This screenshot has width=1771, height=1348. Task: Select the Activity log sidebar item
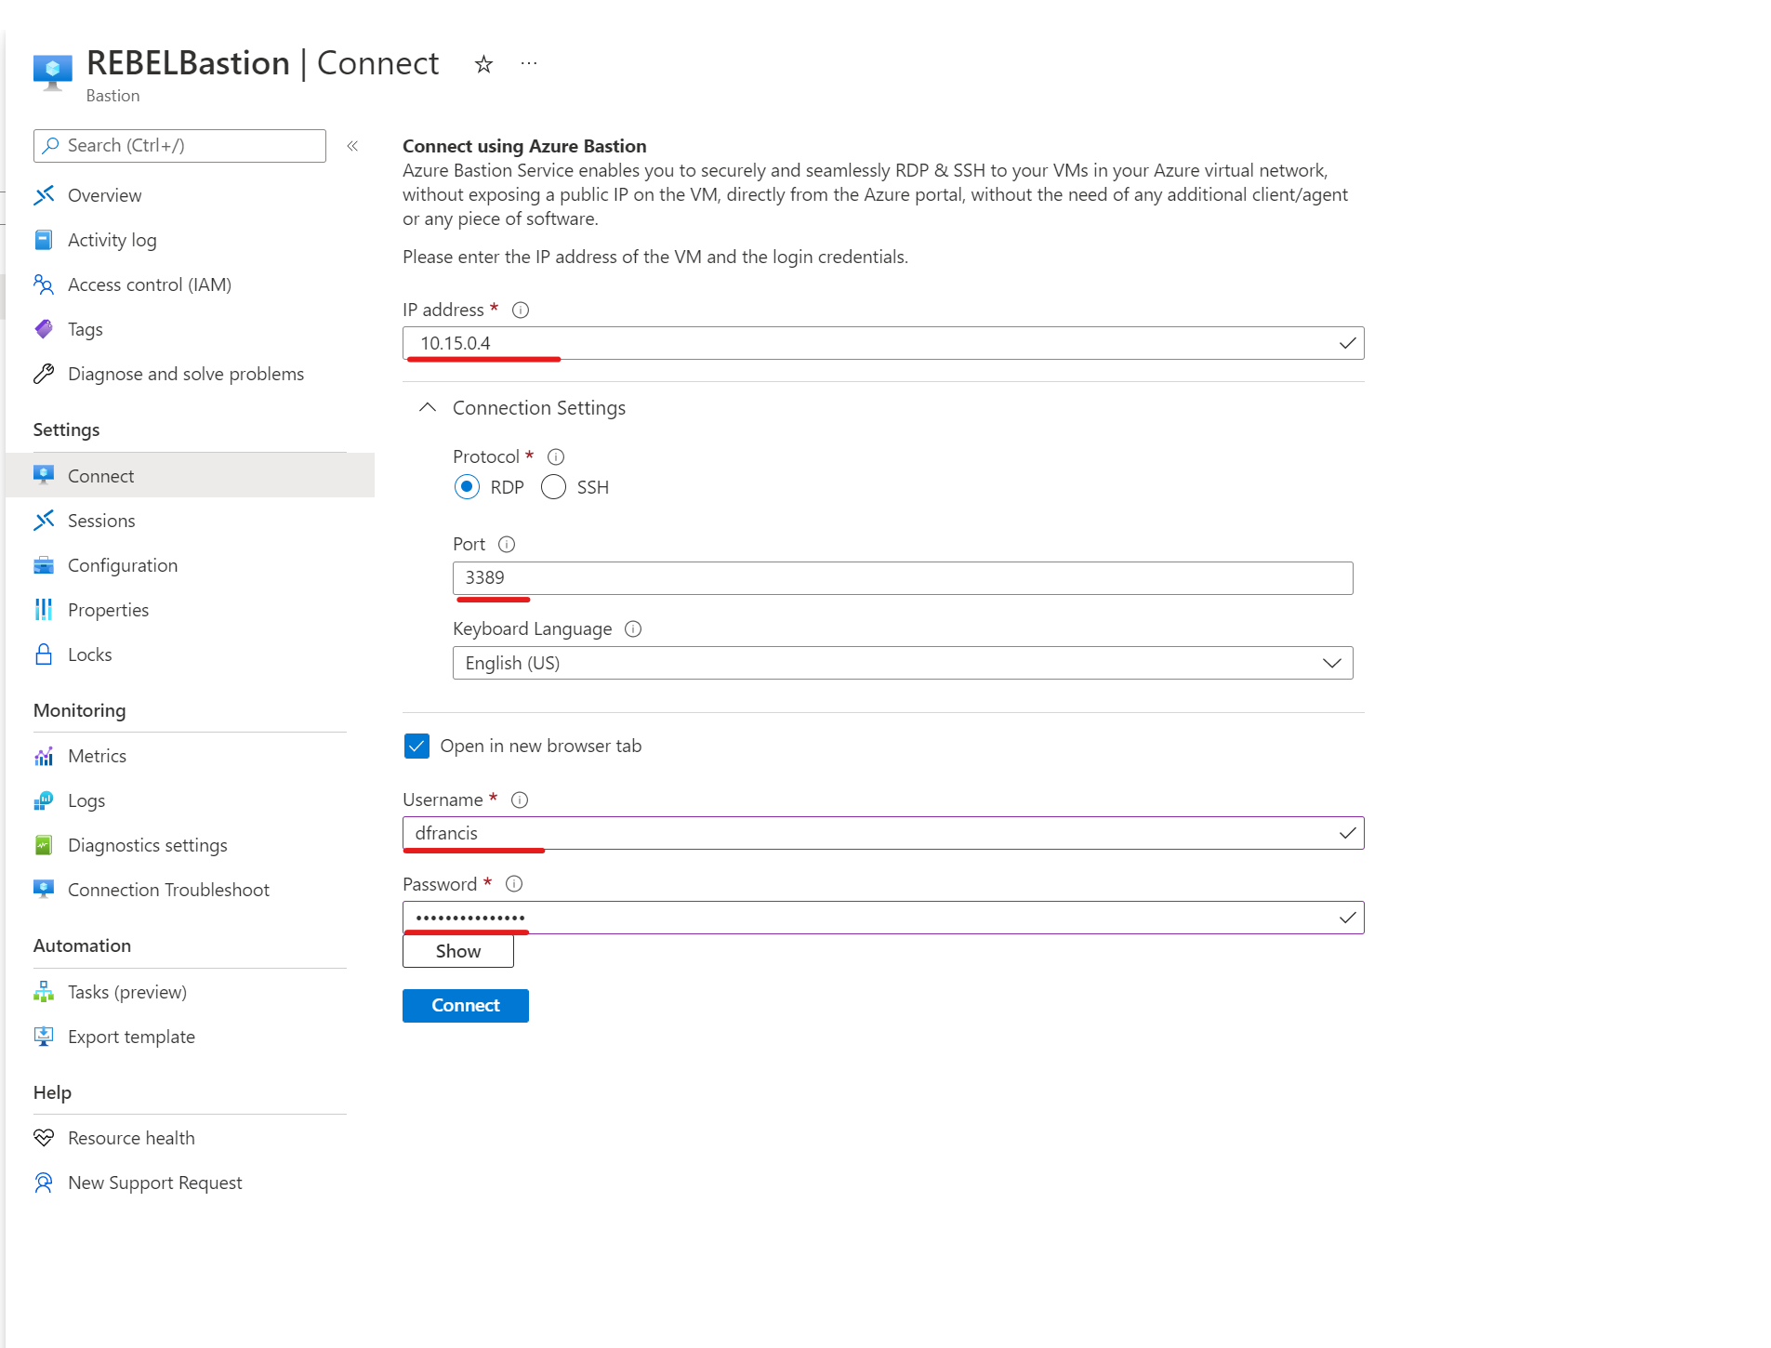tap(111, 239)
